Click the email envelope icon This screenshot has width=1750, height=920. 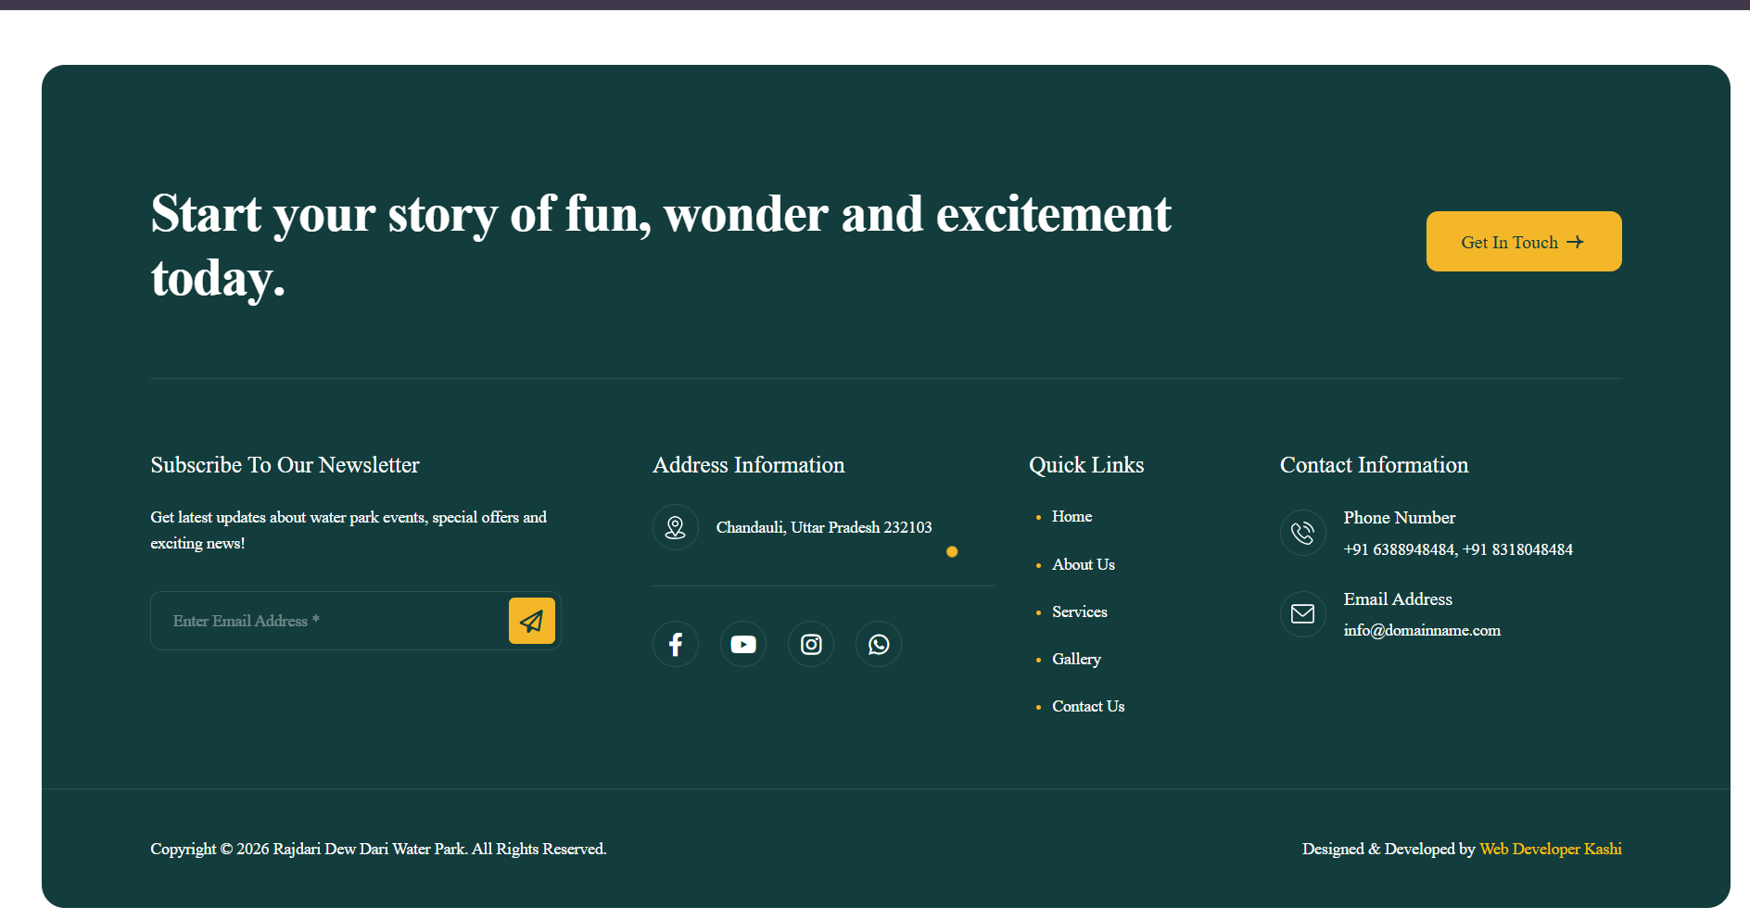coord(1302,613)
